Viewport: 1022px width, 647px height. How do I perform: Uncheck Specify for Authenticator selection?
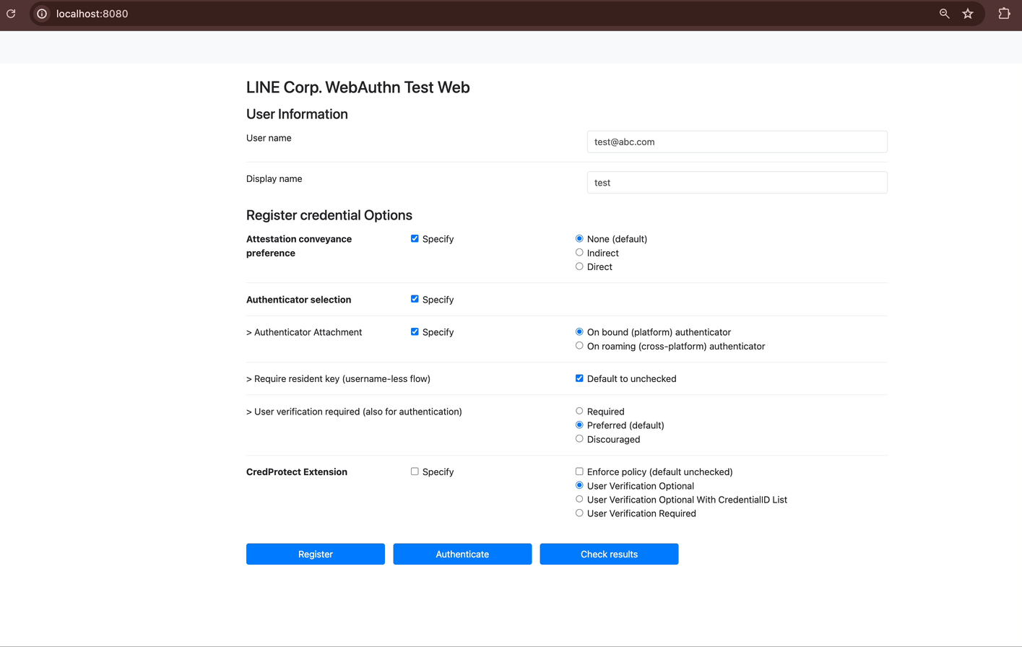(415, 299)
